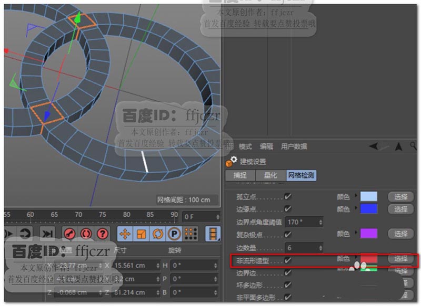Expand the 非流形造型 color triangle
The height and width of the screenshot is (306, 421).
point(356,257)
